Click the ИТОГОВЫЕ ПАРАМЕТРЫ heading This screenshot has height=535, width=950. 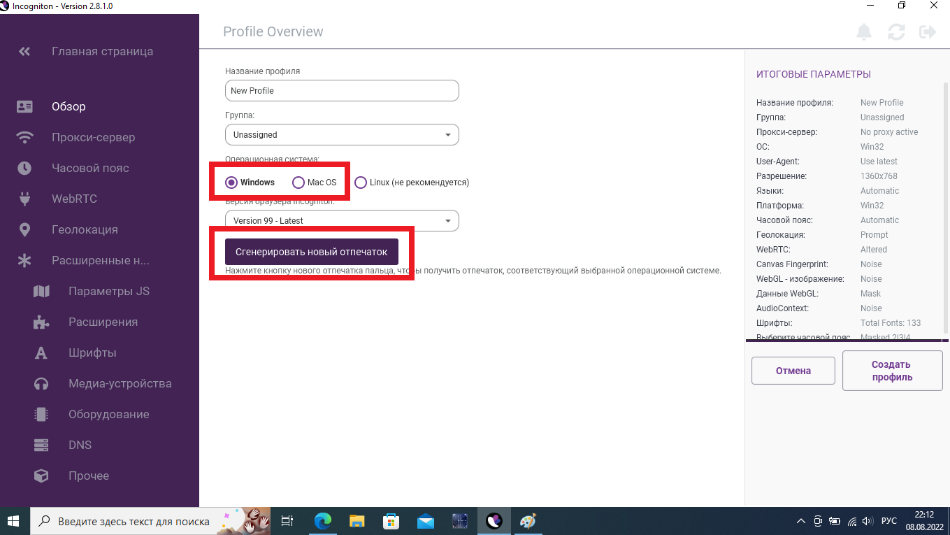click(814, 74)
